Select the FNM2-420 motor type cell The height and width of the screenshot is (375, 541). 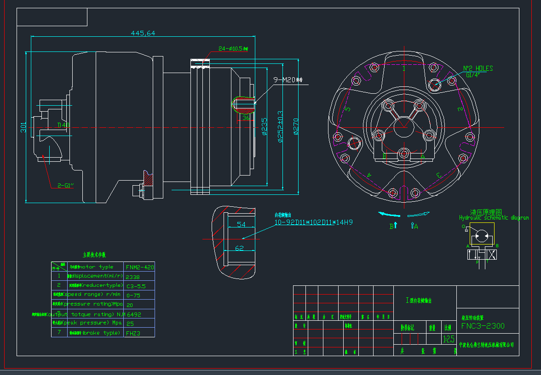click(139, 267)
